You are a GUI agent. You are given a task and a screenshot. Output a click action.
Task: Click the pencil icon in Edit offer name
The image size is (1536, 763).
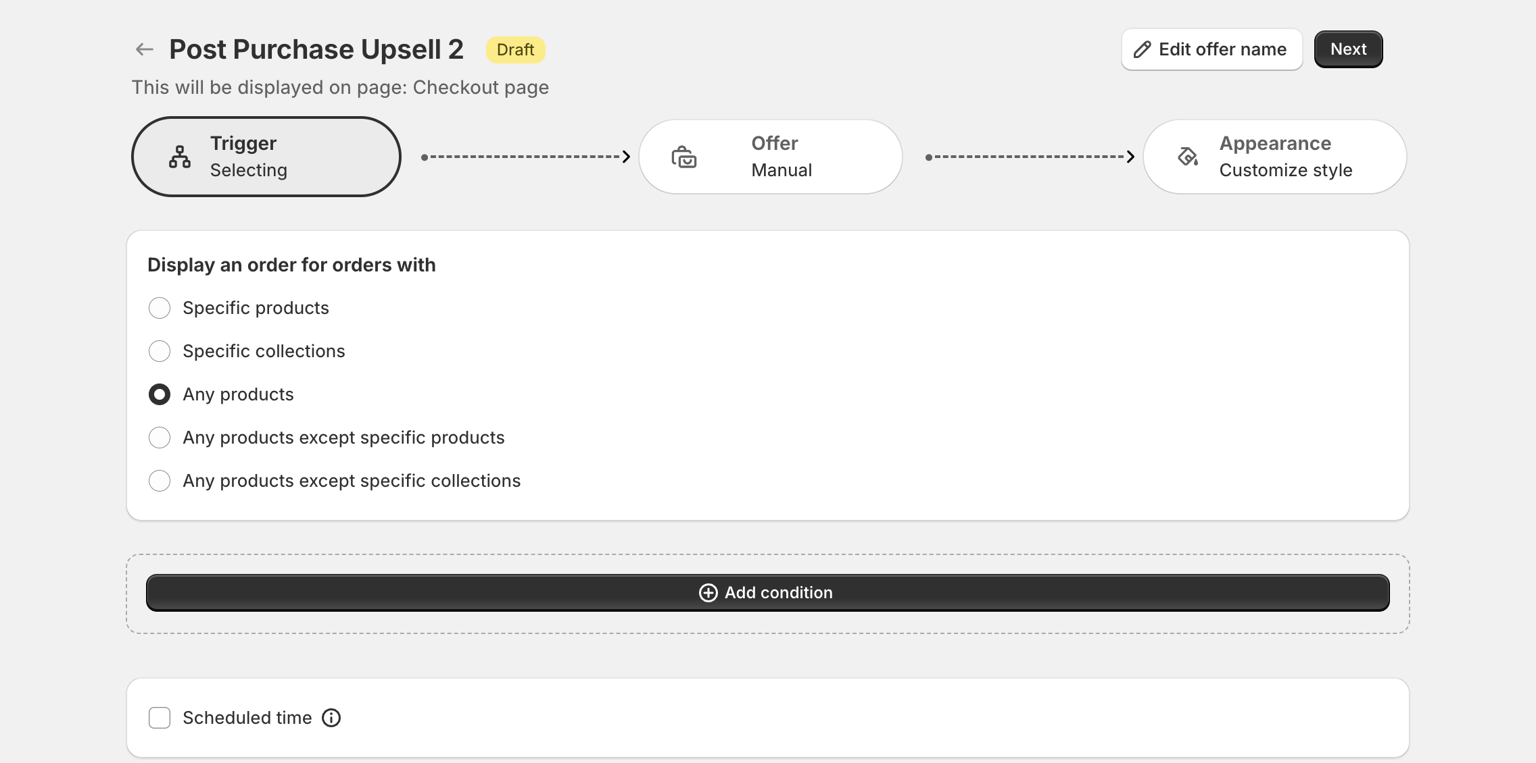tap(1142, 49)
